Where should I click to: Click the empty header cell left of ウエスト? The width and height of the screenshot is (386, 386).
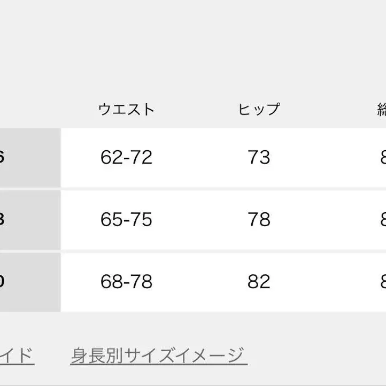pyautogui.click(x=30, y=109)
